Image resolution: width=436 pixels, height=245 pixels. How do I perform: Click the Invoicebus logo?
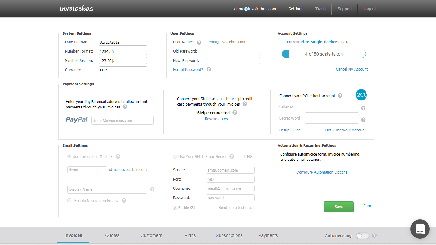tap(76, 8)
